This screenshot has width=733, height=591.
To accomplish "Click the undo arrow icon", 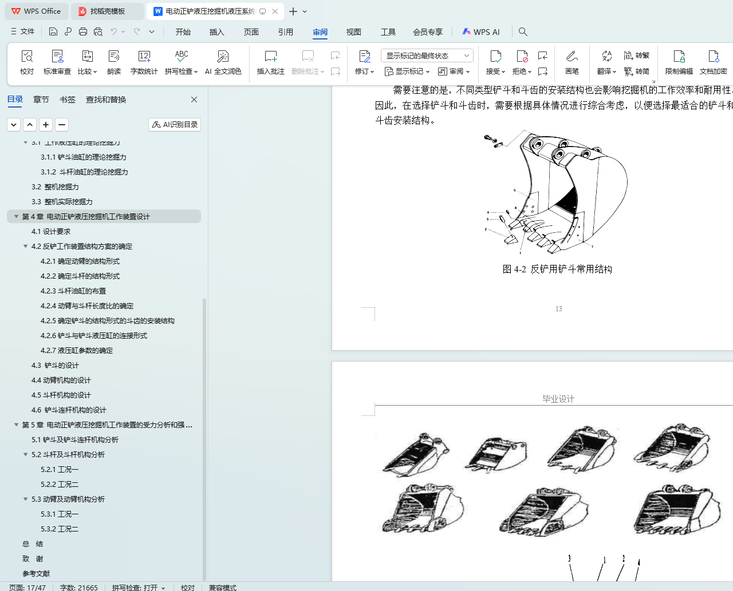I will click(x=114, y=31).
